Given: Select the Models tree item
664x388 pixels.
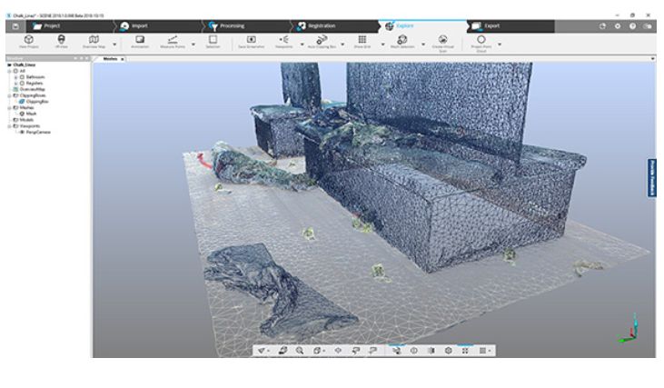Looking at the screenshot, I should [x=26, y=120].
